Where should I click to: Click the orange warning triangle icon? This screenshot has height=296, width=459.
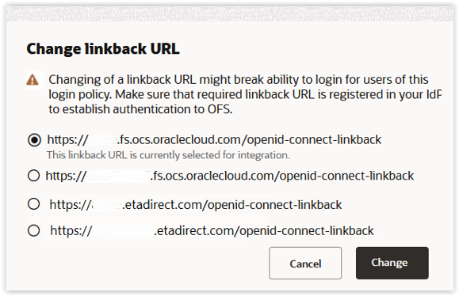(x=33, y=80)
